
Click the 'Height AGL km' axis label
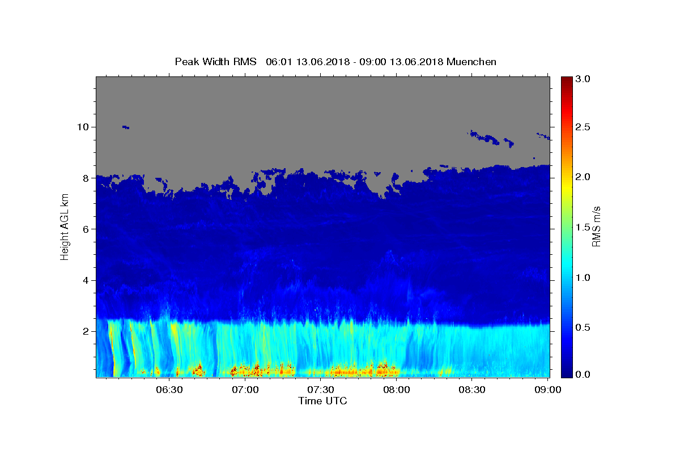coord(65,226)
